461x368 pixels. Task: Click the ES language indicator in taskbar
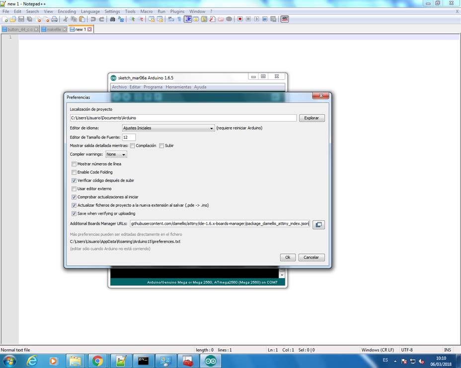pyautogui.click(x=385, y=360)
